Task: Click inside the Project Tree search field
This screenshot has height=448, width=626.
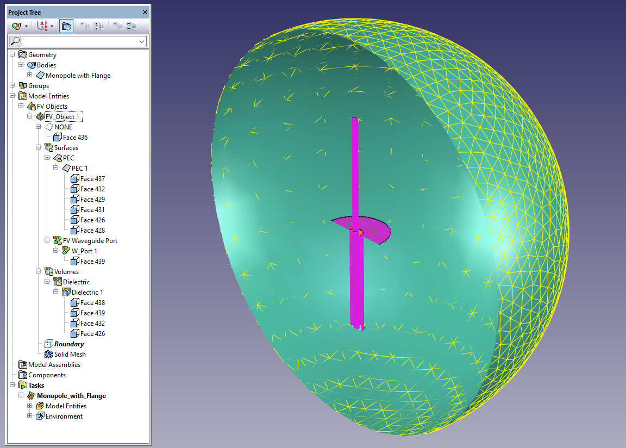Action: tap(80, 42)
